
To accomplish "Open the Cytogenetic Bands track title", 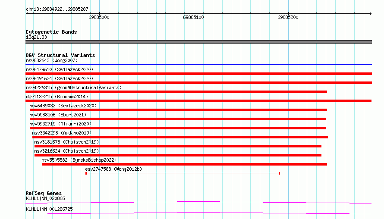I will (51, 32).
